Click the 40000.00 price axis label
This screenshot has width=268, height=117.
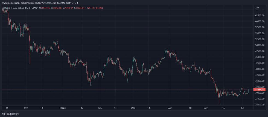tap(259, 69)
